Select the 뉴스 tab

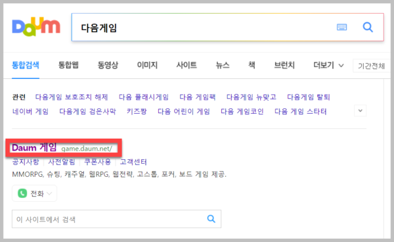223,65
